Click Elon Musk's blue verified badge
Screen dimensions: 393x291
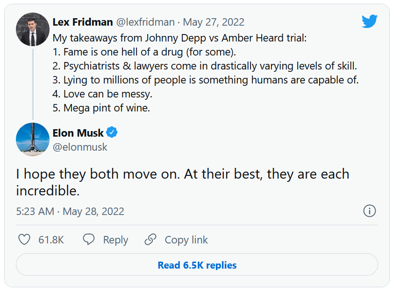pos(112,133)
